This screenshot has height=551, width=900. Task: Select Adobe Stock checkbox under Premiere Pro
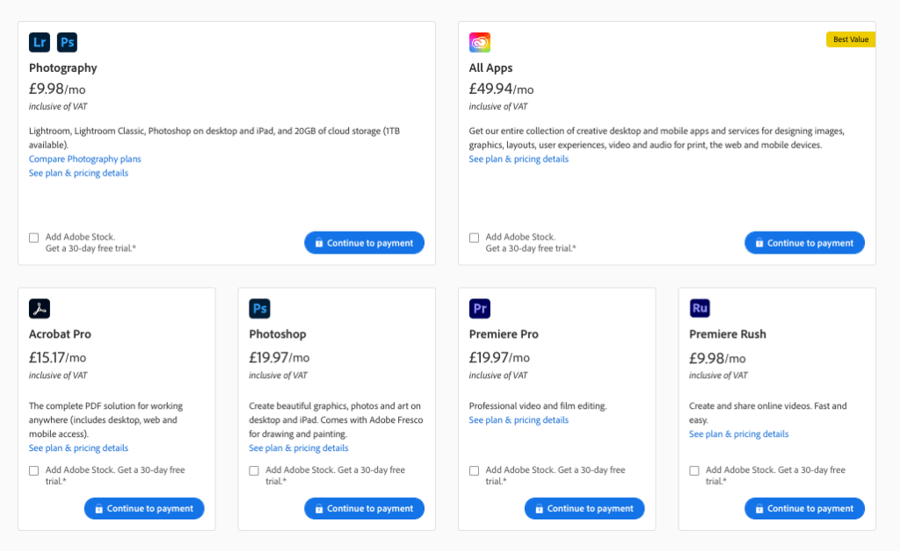pyautogui.click(x=474, y=471)
